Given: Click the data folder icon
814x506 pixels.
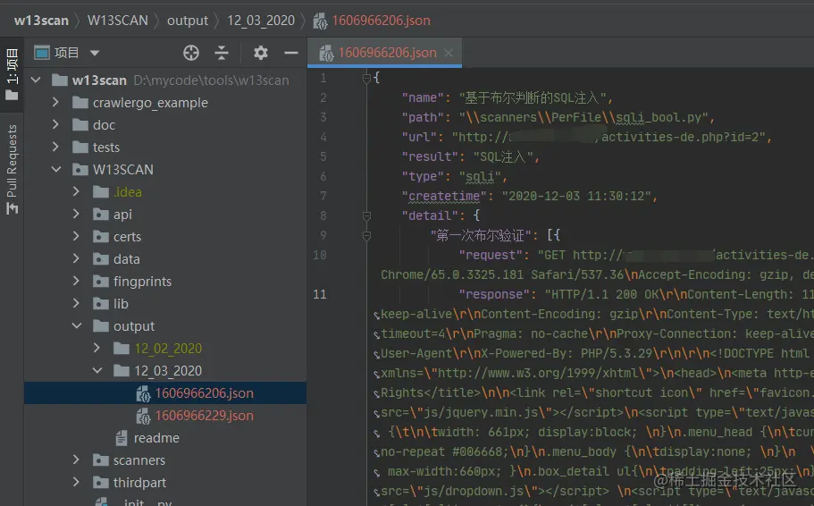Looking at the screenshot, I should point(101,258).
